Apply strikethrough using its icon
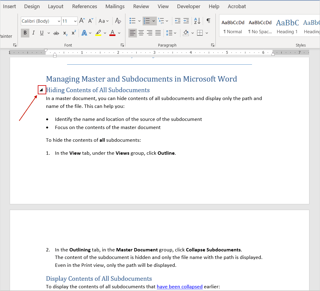The height and width of the screenshot is (291, 320). click(x=56, y=33)
